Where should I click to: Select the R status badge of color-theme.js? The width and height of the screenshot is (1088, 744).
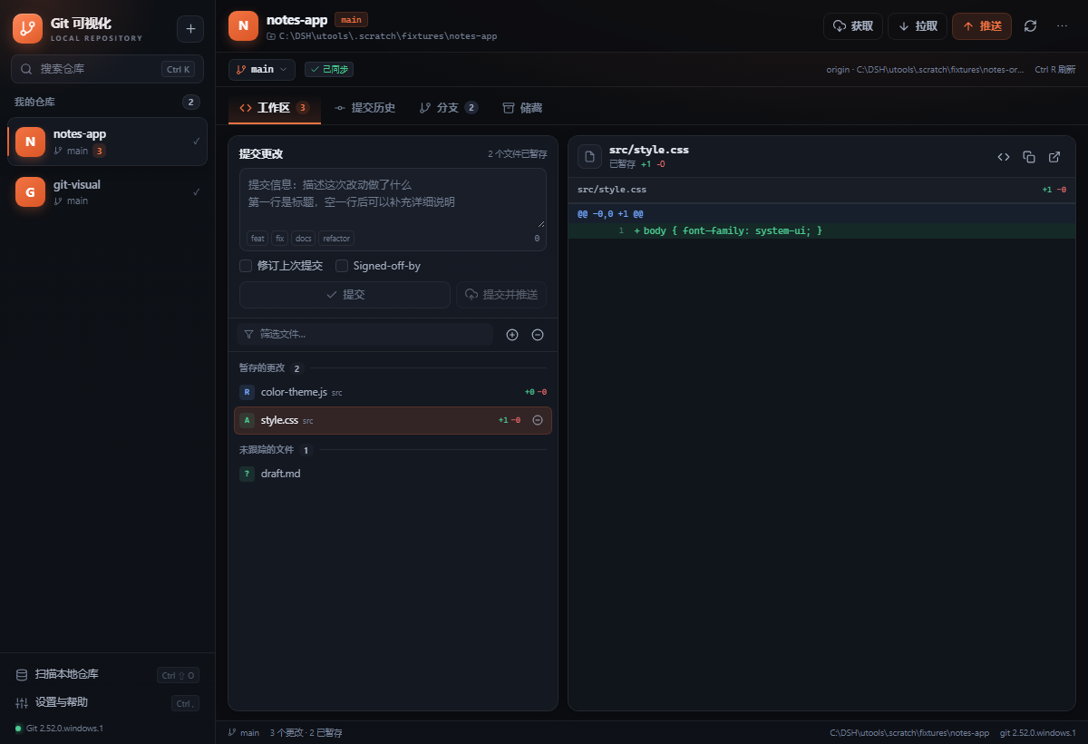tap(247, 392)
